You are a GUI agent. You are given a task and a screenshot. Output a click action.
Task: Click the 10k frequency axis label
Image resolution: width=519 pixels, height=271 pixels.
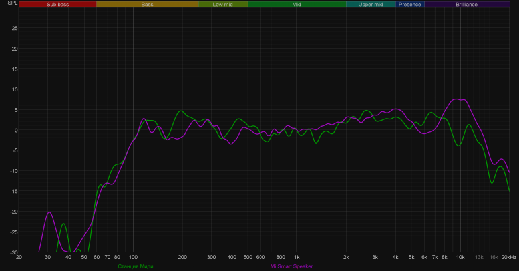tap(460, 257)
